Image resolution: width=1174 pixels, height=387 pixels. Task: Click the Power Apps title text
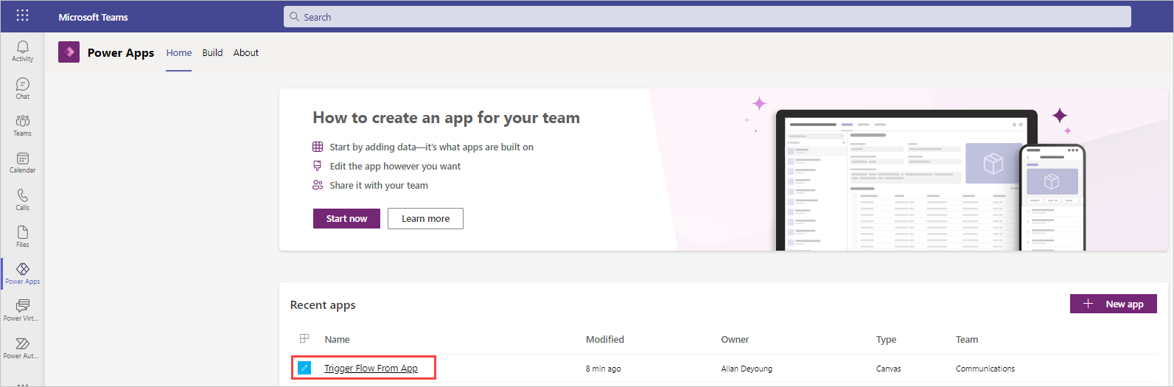[x=121, y=52]
